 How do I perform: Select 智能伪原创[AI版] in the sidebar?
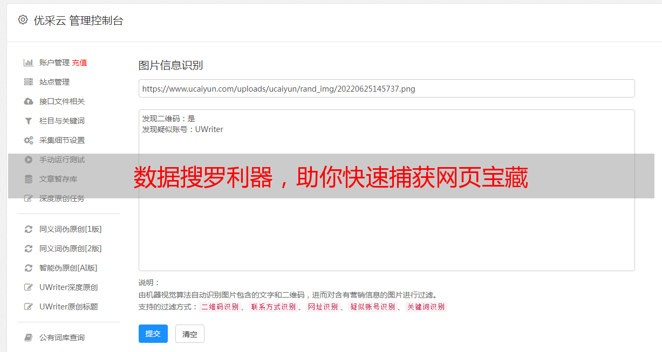click(69, 268)
